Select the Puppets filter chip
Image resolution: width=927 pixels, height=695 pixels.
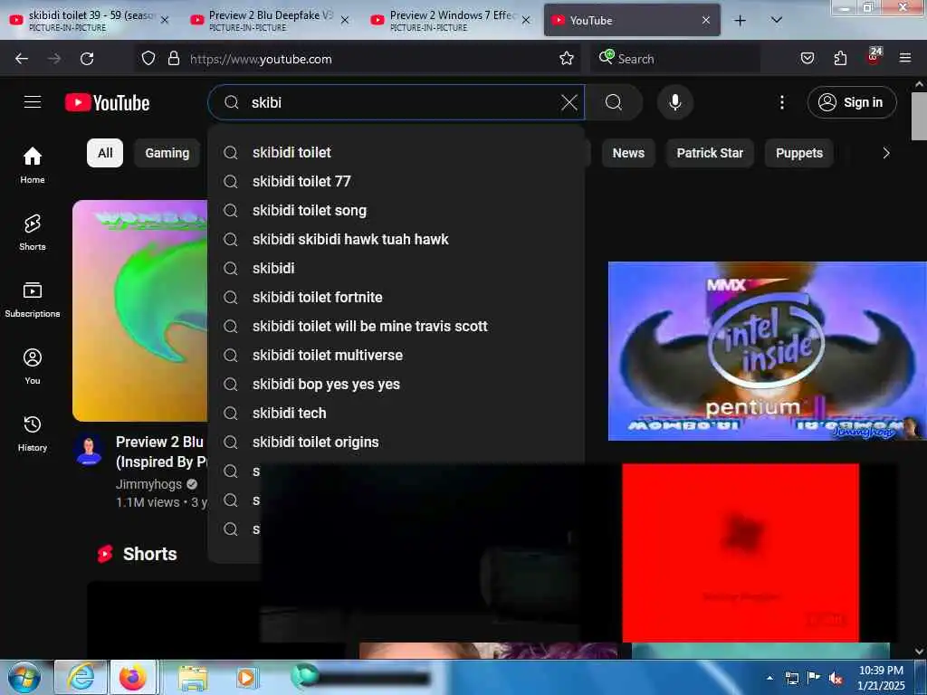pyautogui.click(x=798, y=153)
